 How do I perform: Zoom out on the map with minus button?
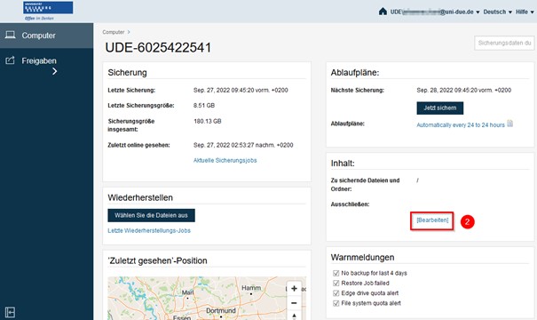point(294,303)
